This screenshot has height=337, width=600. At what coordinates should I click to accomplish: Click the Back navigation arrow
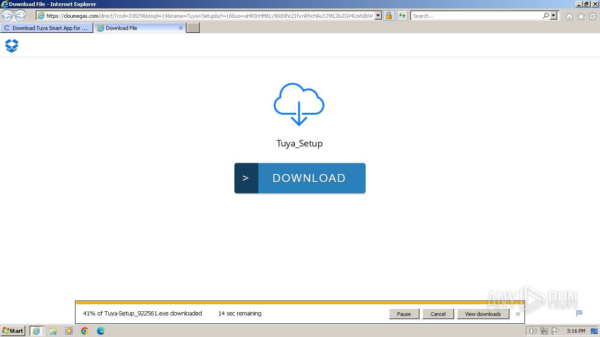[x=7, y=16]
